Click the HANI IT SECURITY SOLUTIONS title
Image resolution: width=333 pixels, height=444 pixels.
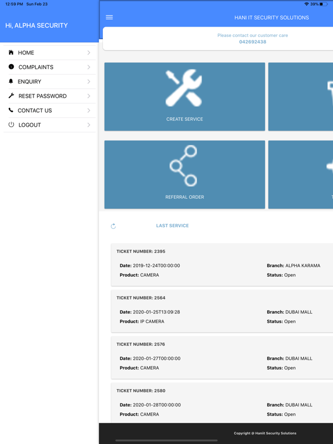click(x=272, y=17)
